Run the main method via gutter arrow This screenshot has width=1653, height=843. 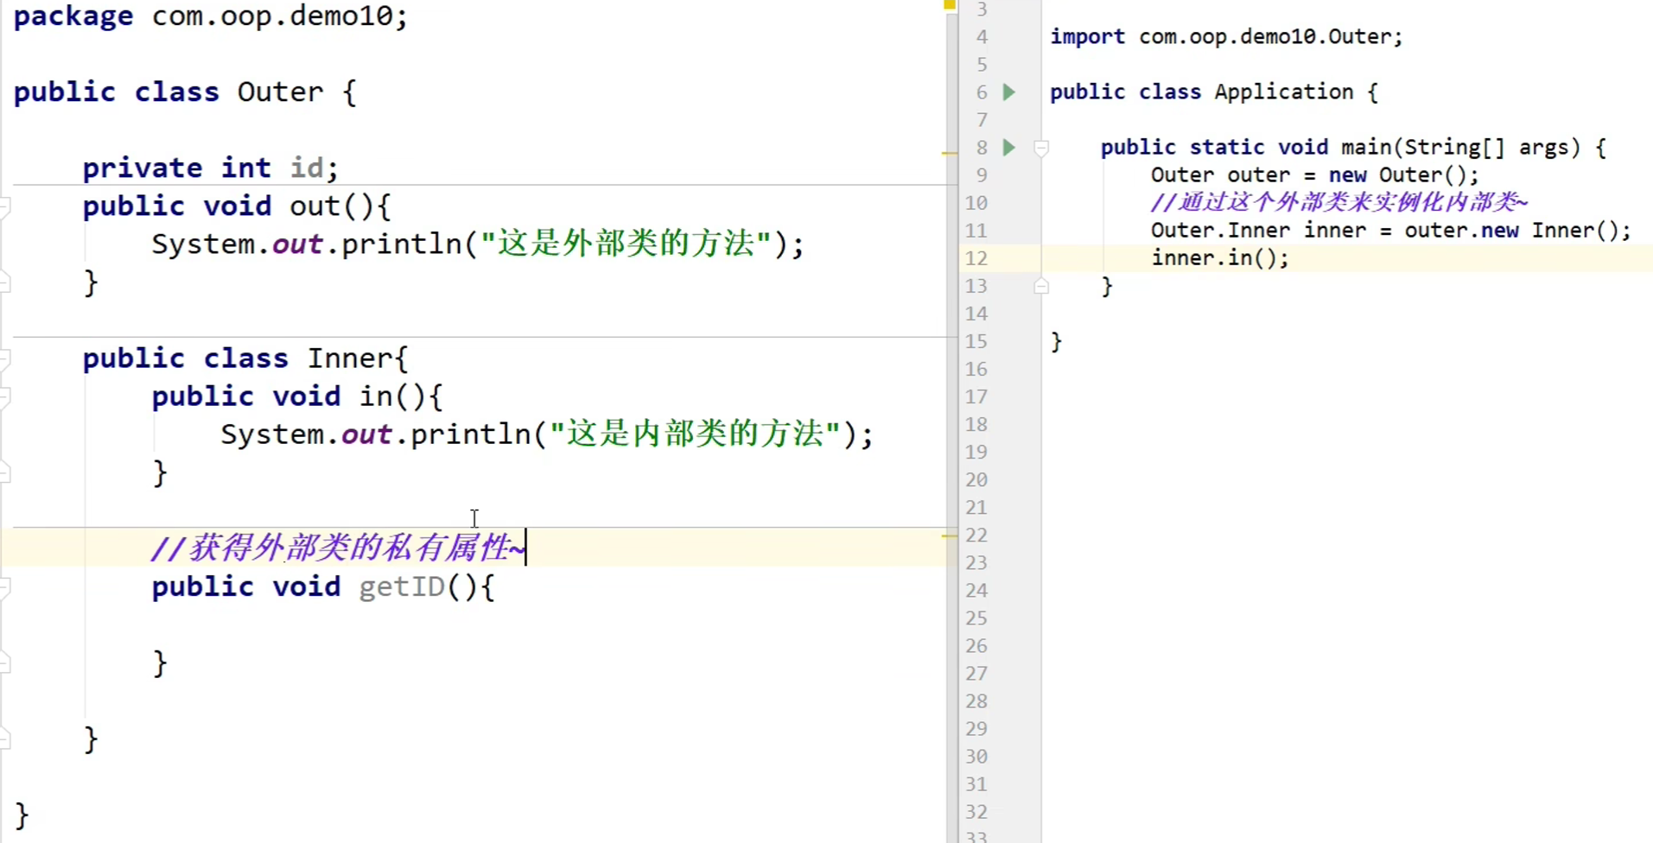(x=1008, y=147)
